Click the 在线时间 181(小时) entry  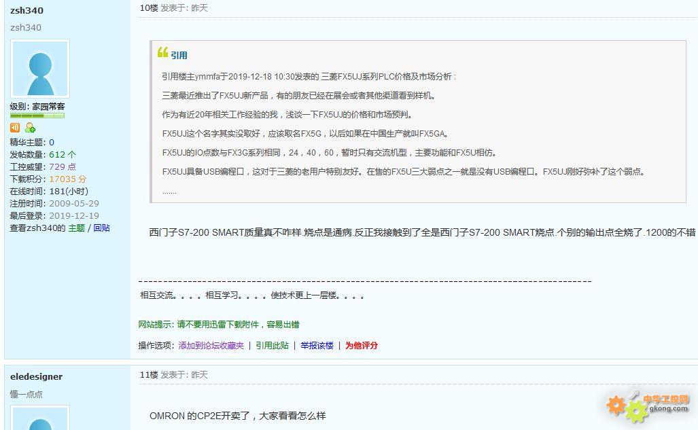click(49, 191)
